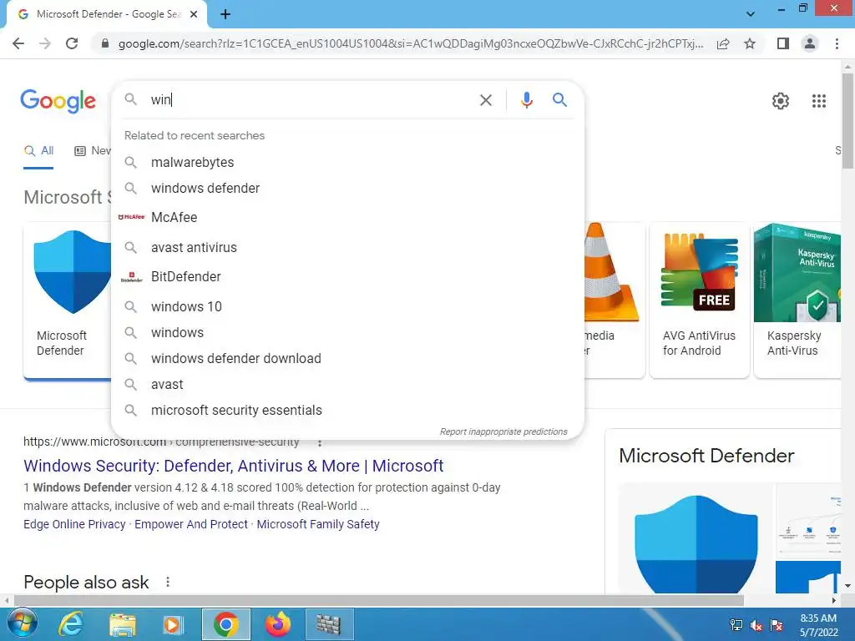The width and height of the screenshot is (855, 641).
Task: Click the network tray icon
Action: click(x=736, y=625)
